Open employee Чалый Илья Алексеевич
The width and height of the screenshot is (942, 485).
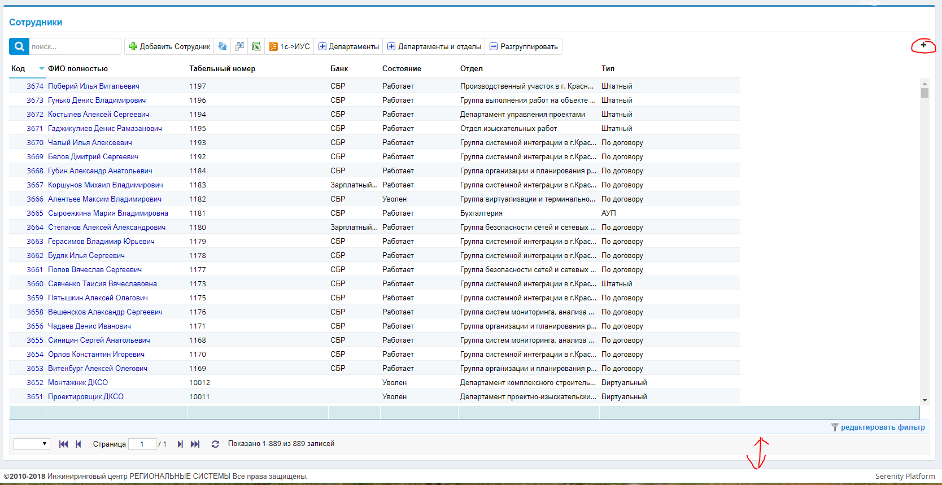point(90,142)
